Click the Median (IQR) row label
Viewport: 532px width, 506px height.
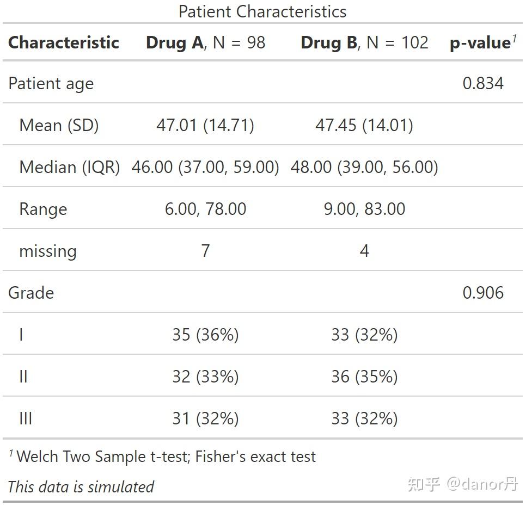point(69,167)
